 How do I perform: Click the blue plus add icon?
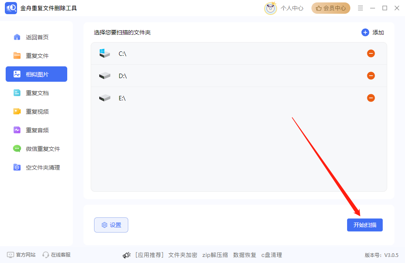tap(365, 32)
